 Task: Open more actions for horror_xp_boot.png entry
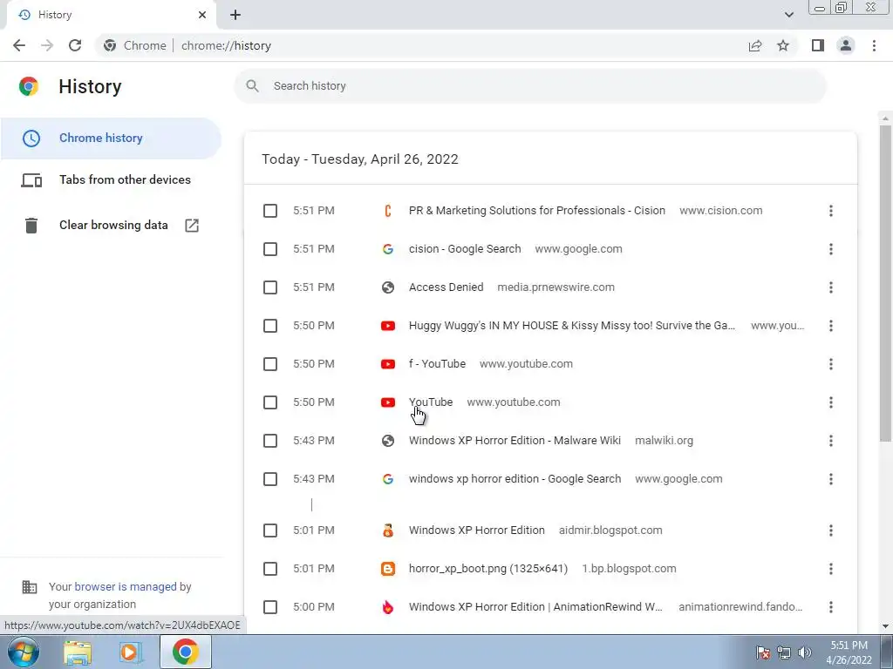(x=831, y=569)
